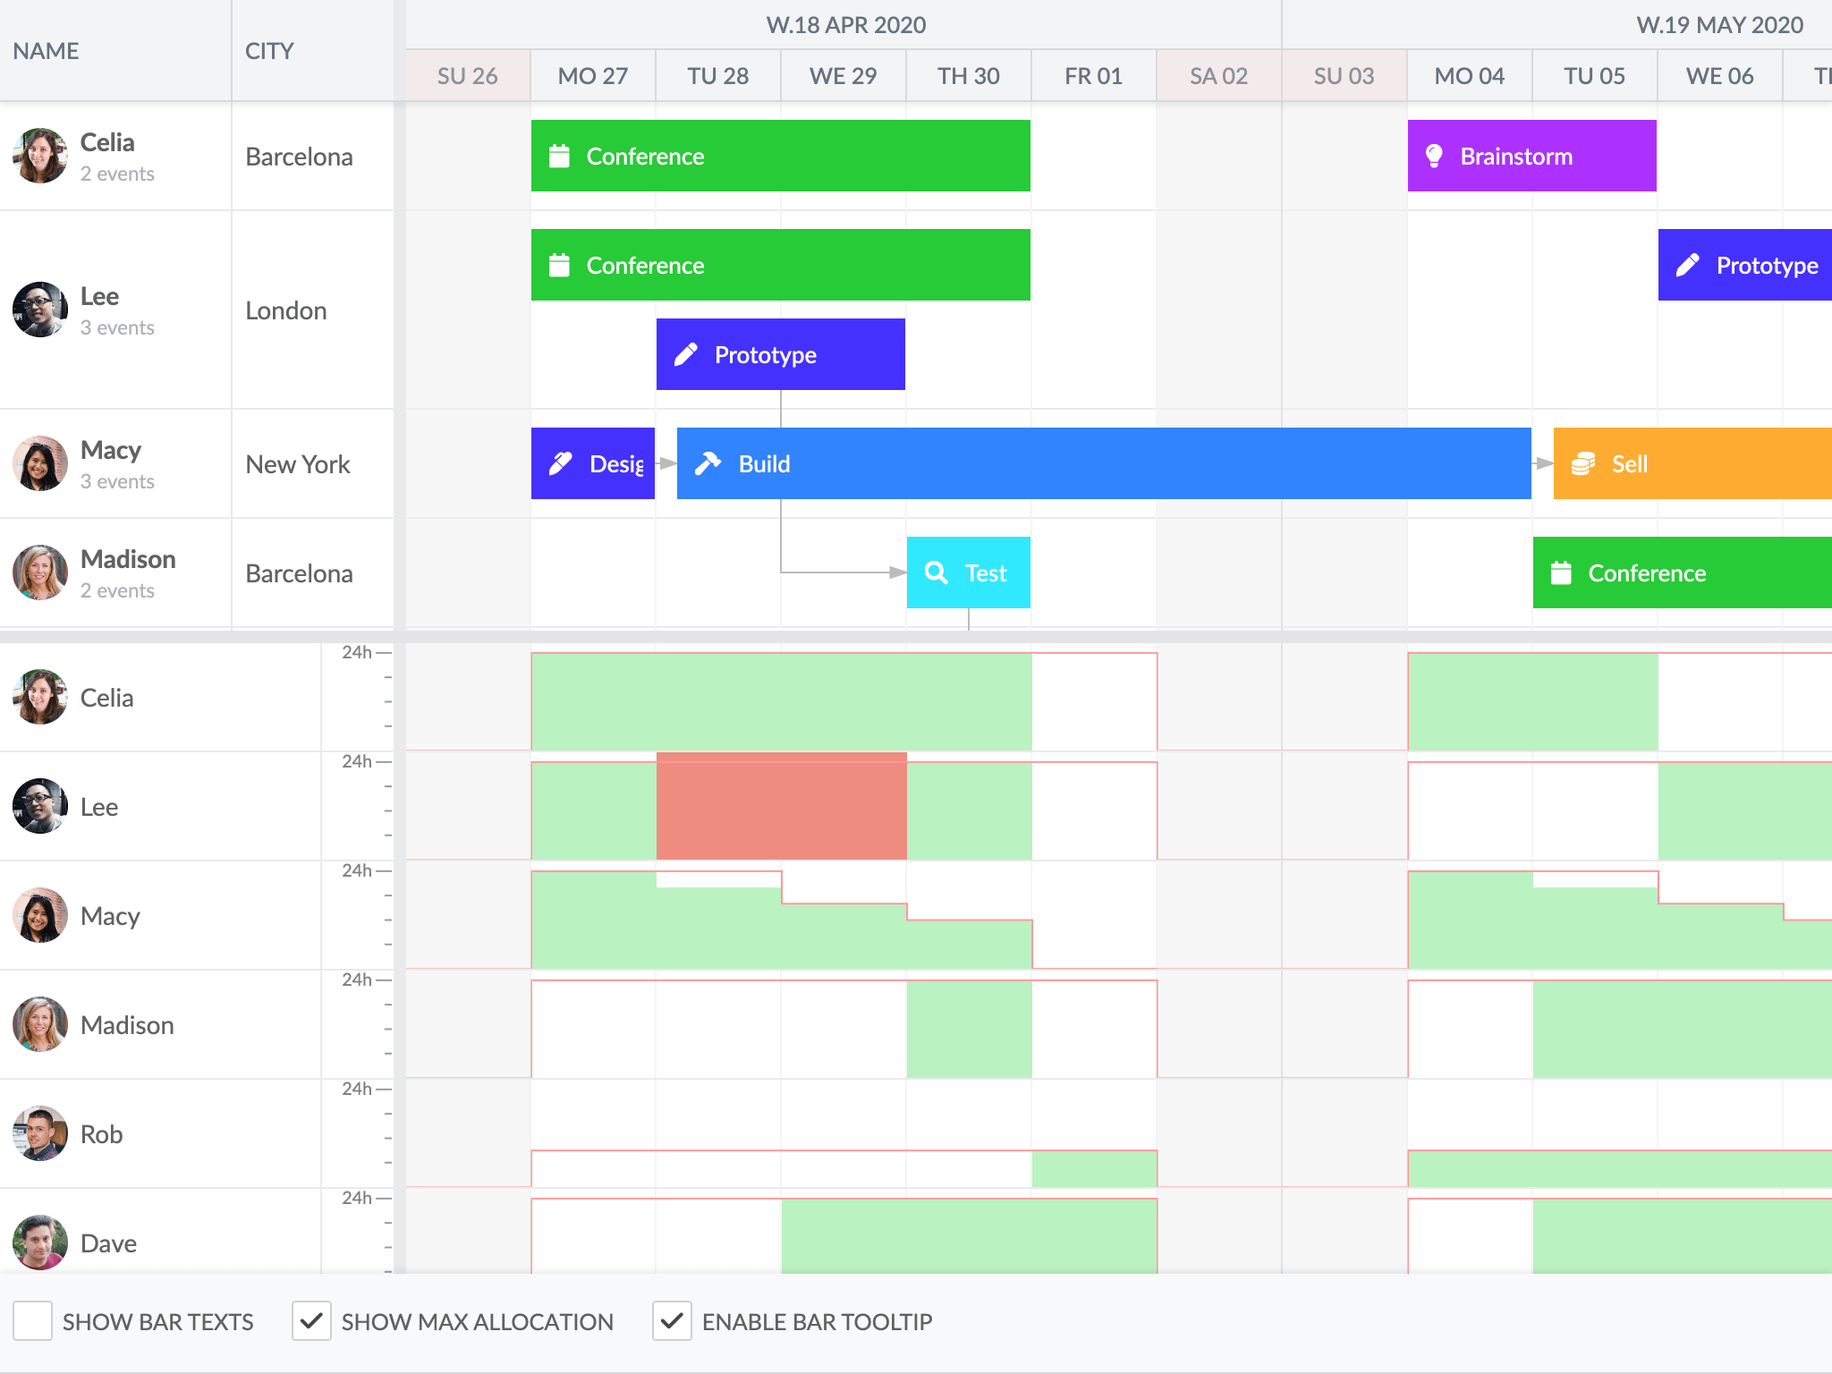Click Dave's avatar in the histogram list
The width and height of the screenshot is (1832, 1374).
(x=40, y=1242)
